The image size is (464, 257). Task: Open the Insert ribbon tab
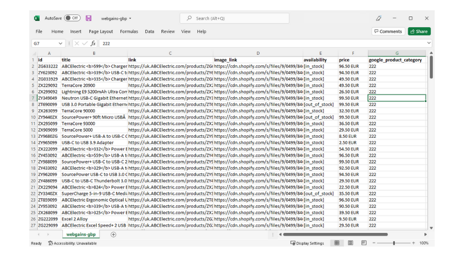tap(76, 31)
